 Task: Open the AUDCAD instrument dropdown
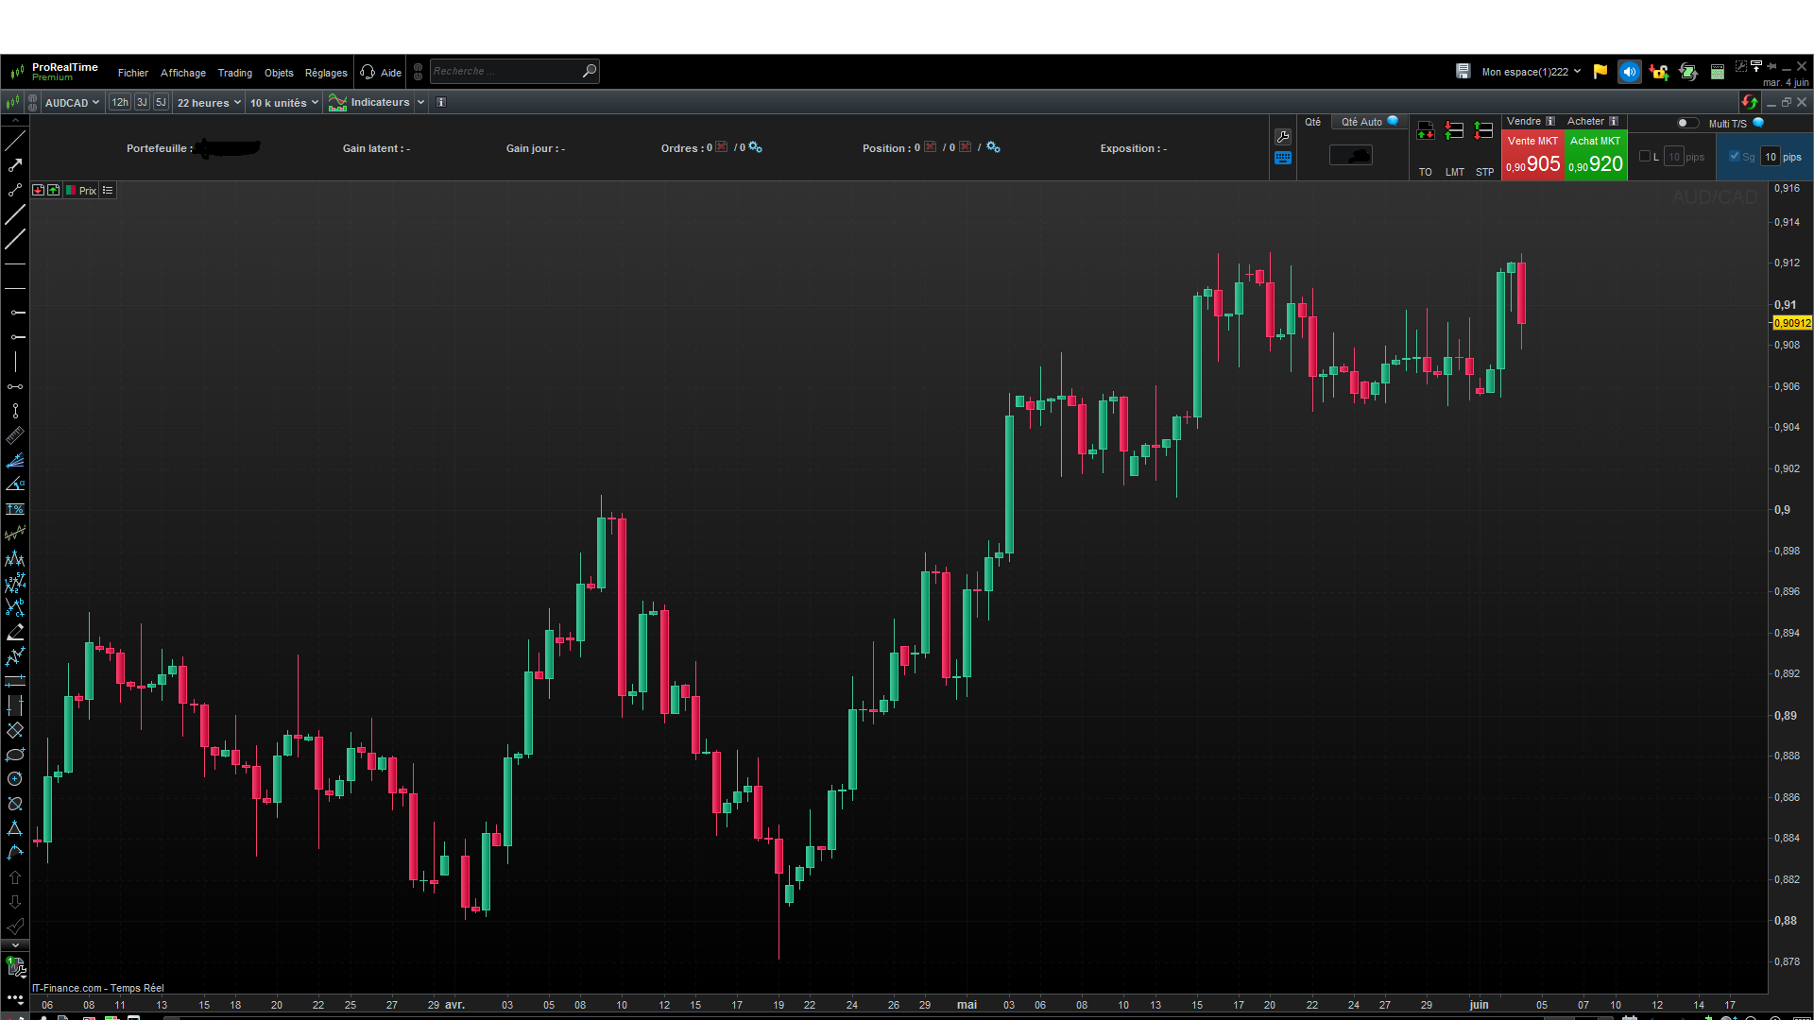pyautogui.click(x=72, y=103)
